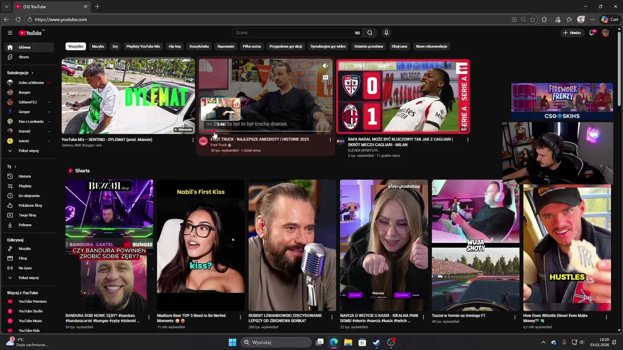Unmute the Foot Truck preview video
The height and width of the screenshot is (350, 623).
(x=326, y=66)
